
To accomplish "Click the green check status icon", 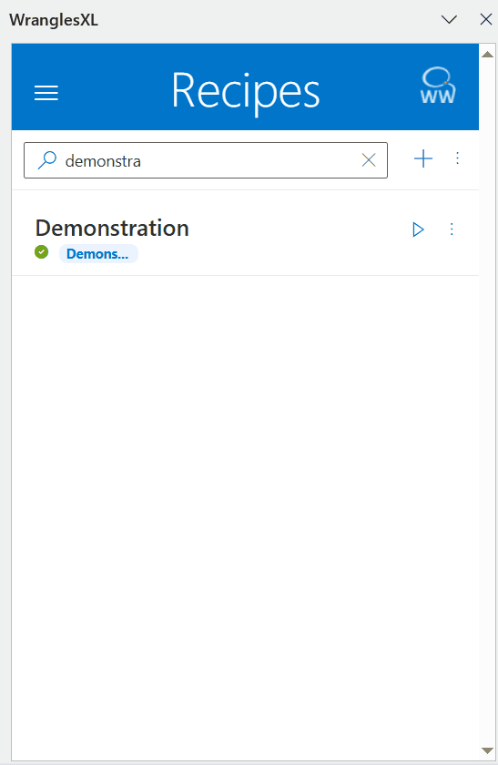I will [x=42, y=251].
